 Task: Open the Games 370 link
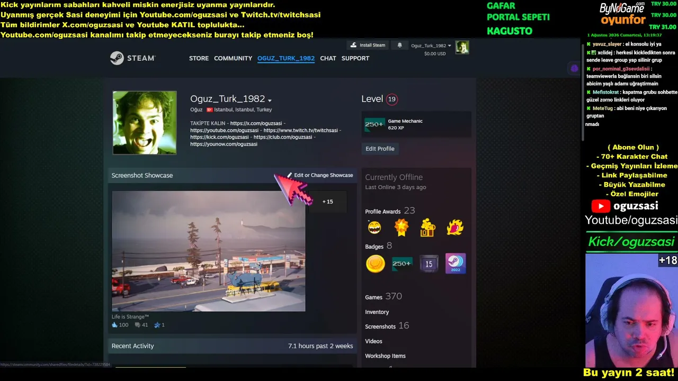[383, 297]
